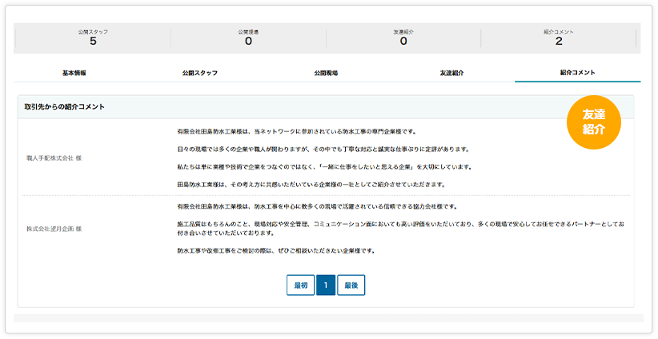This screenshot has height=339, width=658.
Task: Click the 取引先からの紹介コメント heading
Action: coord(65,107)
